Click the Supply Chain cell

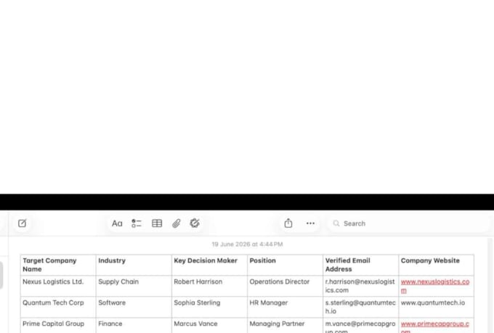(x=134, y=286)
